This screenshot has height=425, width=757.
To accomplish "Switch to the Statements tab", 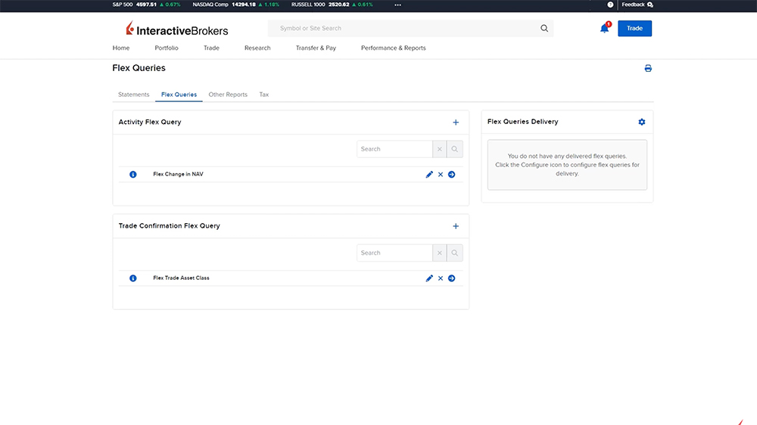I will (x=134, y=95).
